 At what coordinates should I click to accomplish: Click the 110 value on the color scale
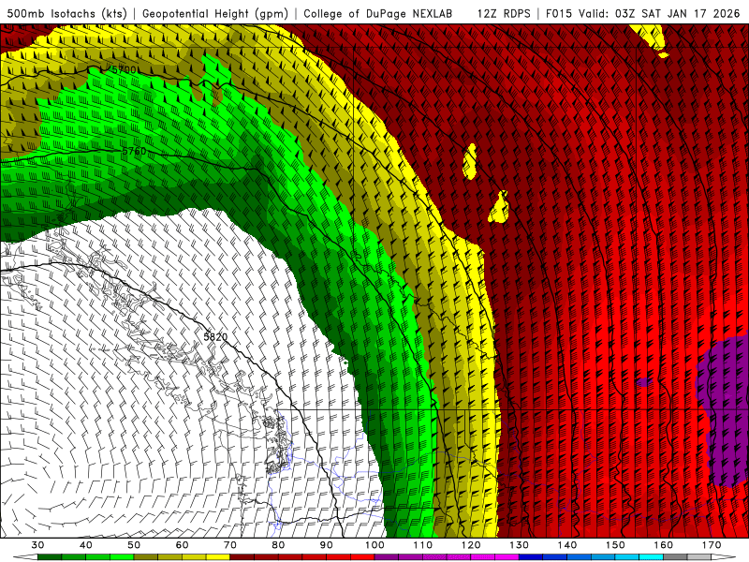(423, 545)
